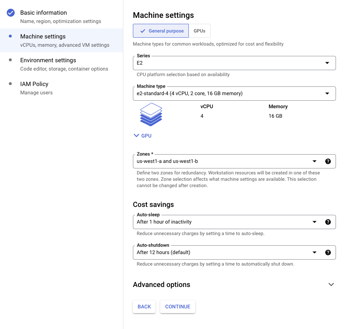Open the Machine type dropdown
The width and height of the screenshot is (355, 329).
[234, 94]
